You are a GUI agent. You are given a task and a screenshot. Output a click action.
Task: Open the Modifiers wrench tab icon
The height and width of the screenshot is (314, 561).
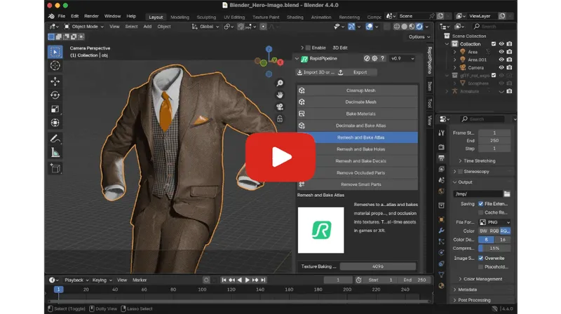point(441,231)
